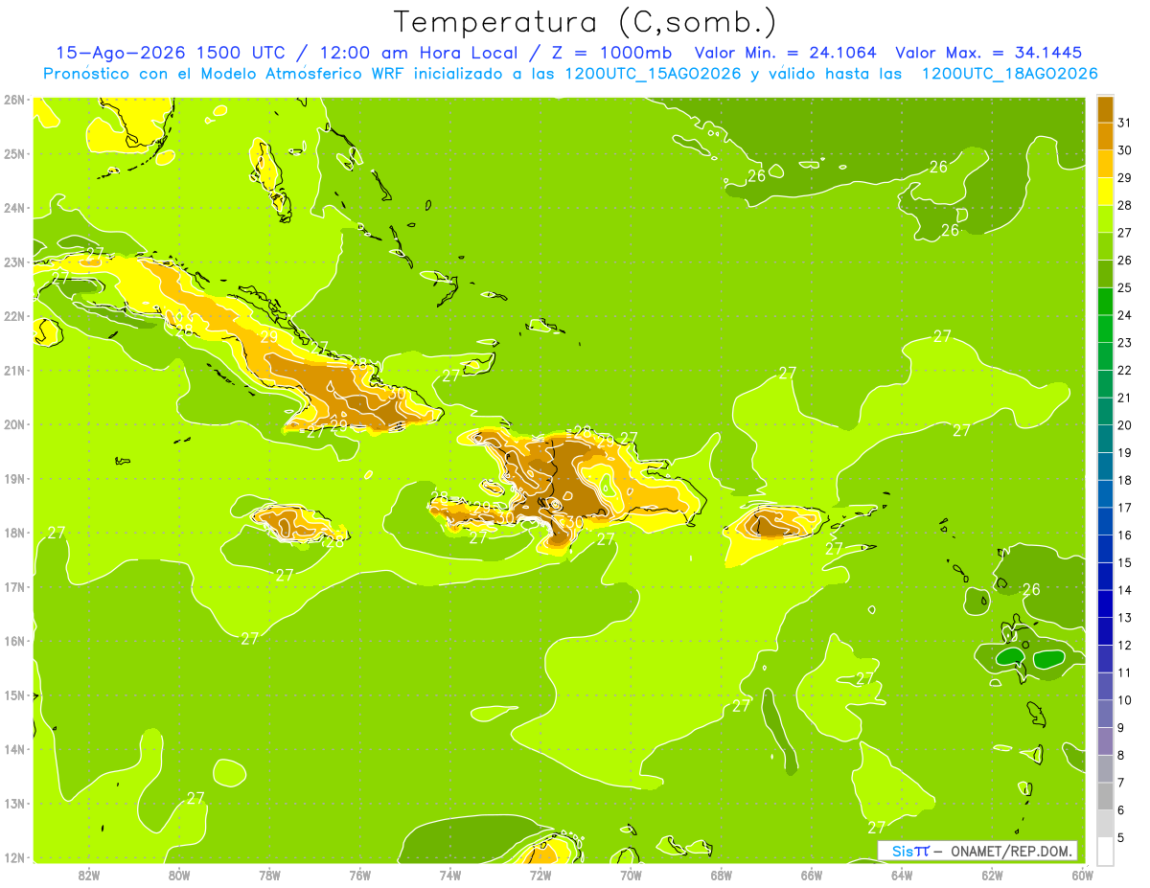Click the dark brown swatch above 31

point(1104,109)
